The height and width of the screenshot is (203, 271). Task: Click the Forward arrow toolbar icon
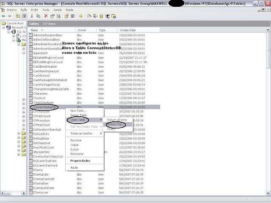pyautogui.click(x=9, y=16)
